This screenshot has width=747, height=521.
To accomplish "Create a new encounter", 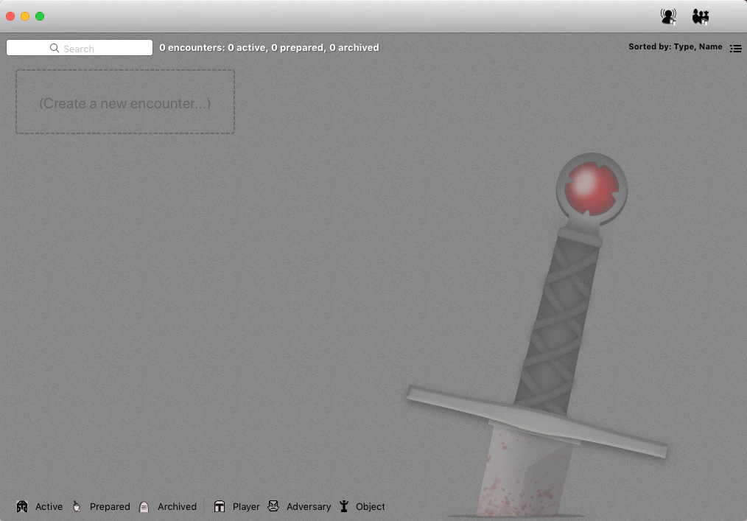I will (x=124, y=102).
